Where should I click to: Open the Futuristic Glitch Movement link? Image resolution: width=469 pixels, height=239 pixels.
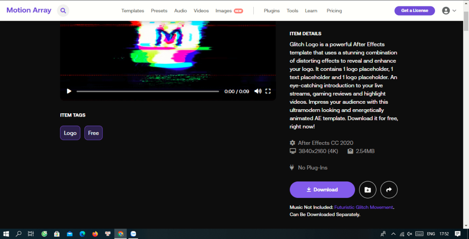tap(363, 207)
